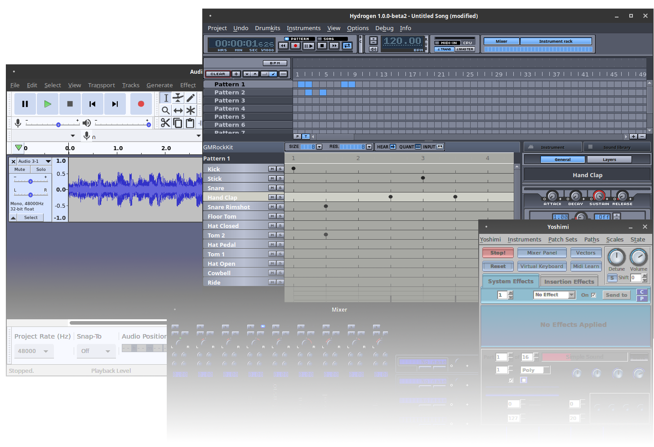This screenshot has height=447, width=654.
Task: Switch to the Insertion Effects tab
Action: tap(569, 282)
